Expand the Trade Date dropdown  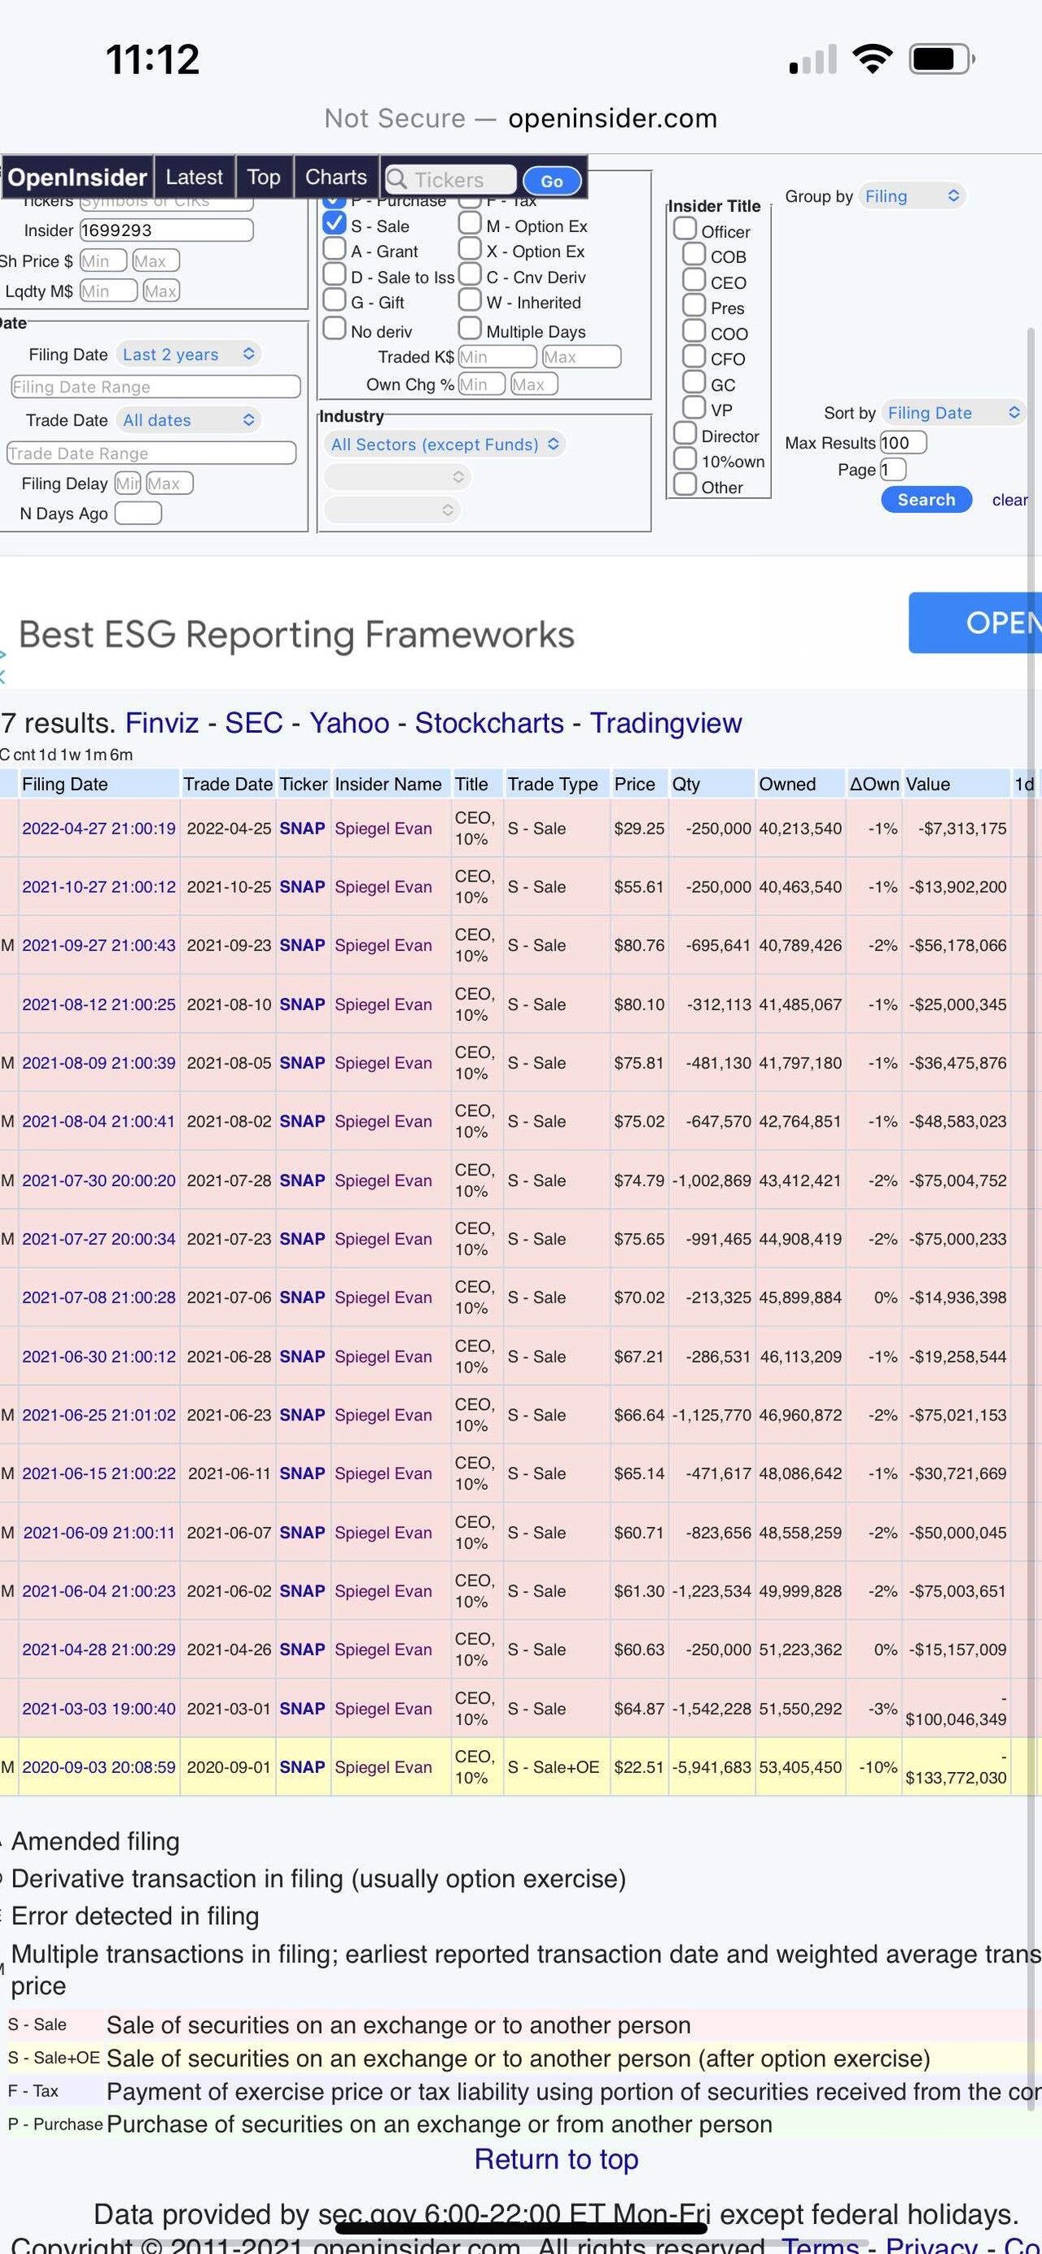pos(188,420)
